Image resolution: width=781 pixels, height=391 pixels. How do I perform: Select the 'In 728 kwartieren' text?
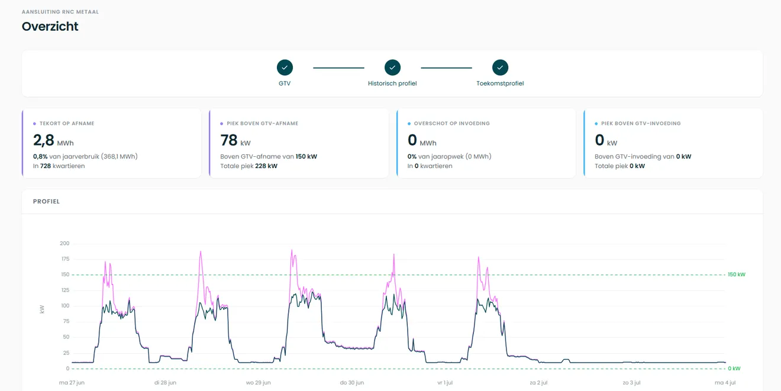coord(59,166)
